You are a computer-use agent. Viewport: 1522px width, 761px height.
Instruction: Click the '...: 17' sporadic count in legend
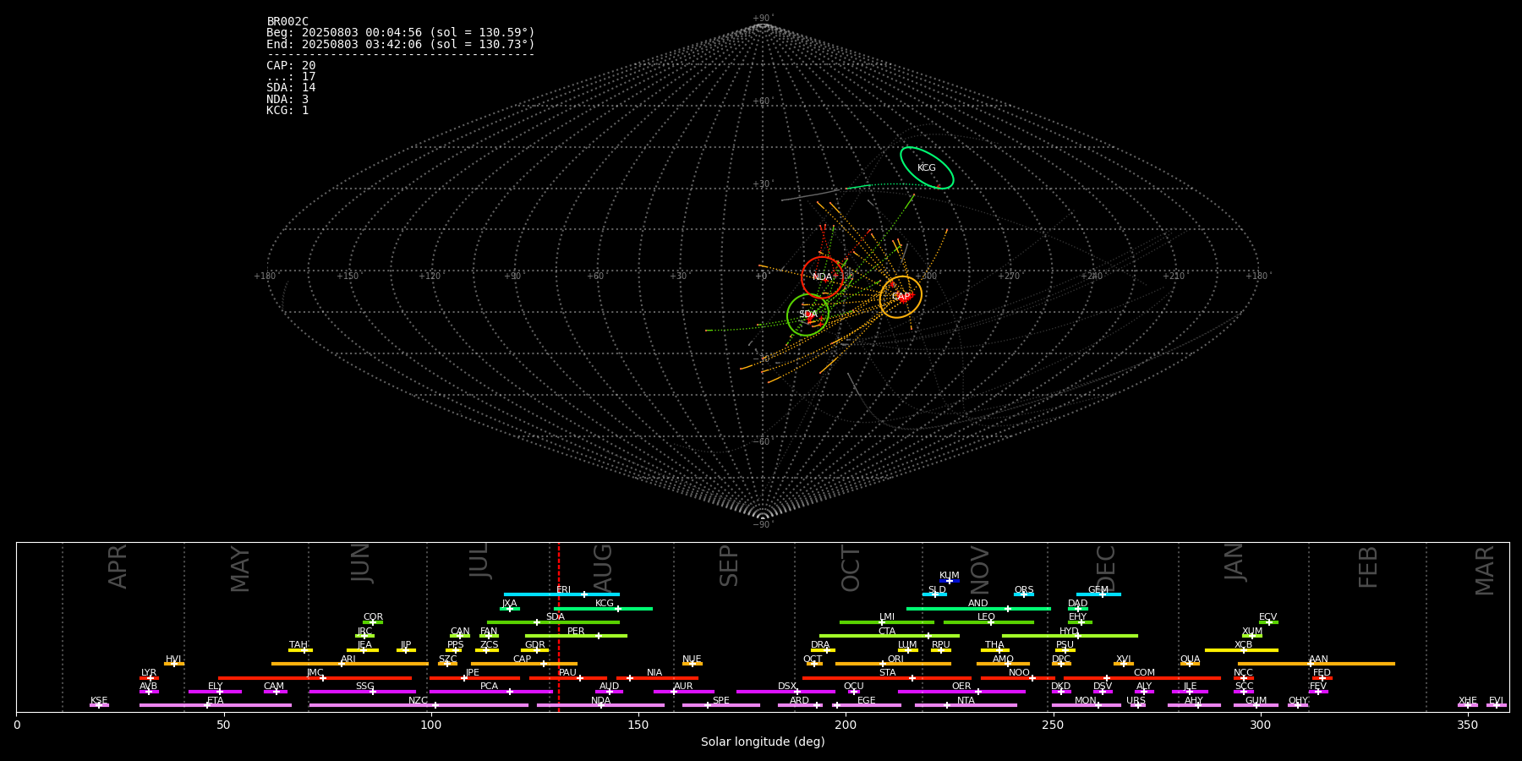tap(291, 77)
